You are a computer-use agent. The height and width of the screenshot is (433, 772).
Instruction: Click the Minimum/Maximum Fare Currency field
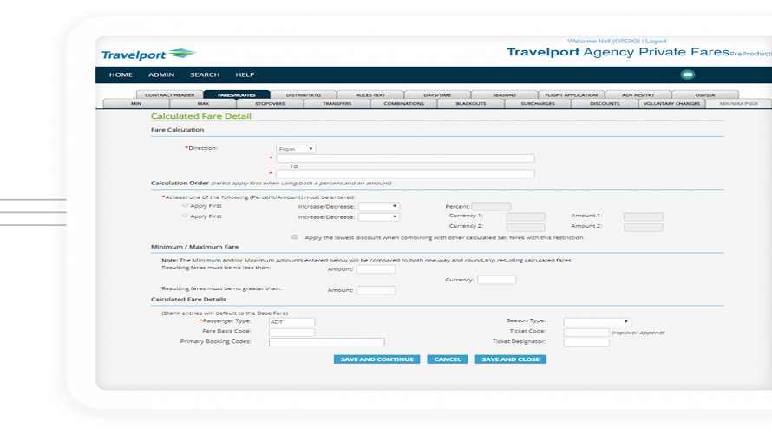point(496,280)
